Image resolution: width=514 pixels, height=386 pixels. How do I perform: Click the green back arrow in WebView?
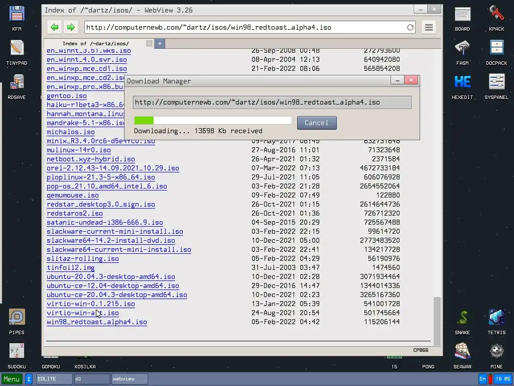[54, 27]
